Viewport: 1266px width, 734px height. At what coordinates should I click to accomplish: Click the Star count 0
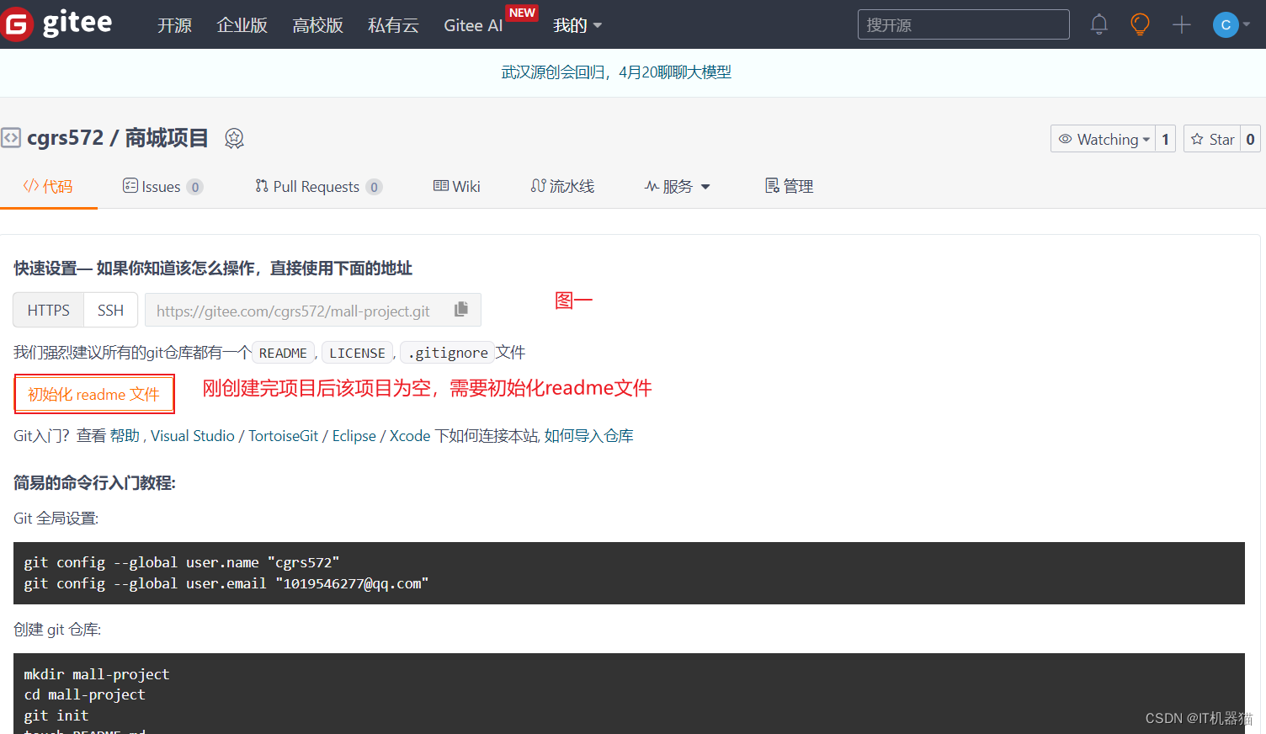click(x=1250, y=139)
